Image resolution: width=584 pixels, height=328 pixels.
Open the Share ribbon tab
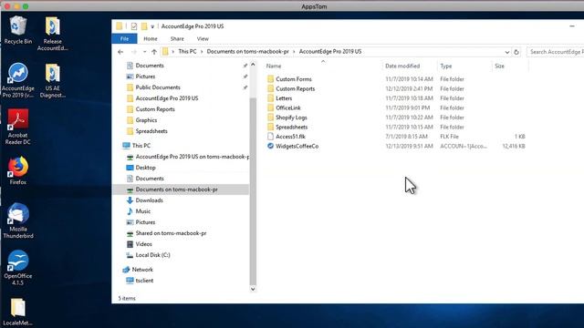(177, 38)
